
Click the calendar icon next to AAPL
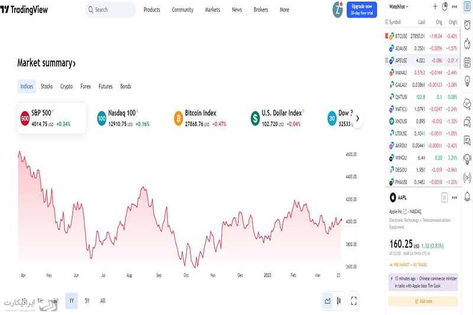[x=445, y=198]
